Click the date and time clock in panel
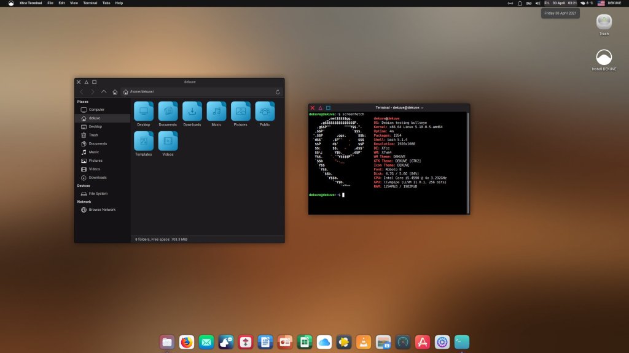 561,3
